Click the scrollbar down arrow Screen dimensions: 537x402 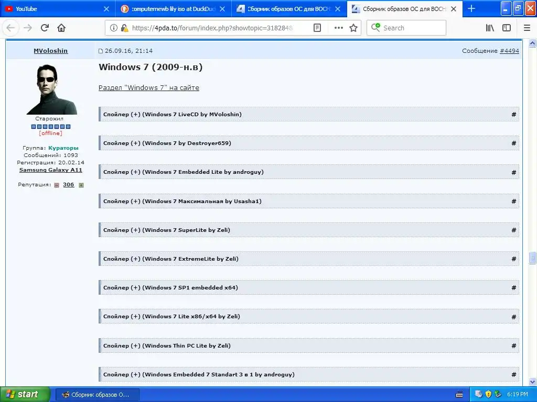[532, 382]
